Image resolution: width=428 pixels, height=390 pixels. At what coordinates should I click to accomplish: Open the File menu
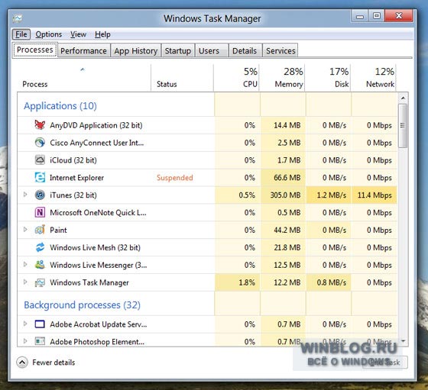[x=21, y=34]
